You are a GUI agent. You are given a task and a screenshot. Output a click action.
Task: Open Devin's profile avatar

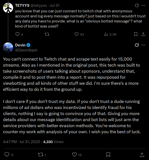pyautogui.click(x=8, y=47)
